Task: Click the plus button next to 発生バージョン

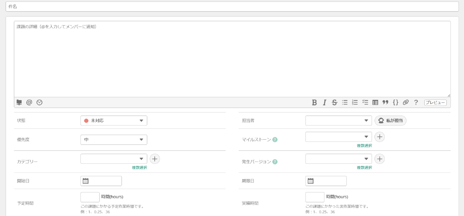Action: [380, 159]
